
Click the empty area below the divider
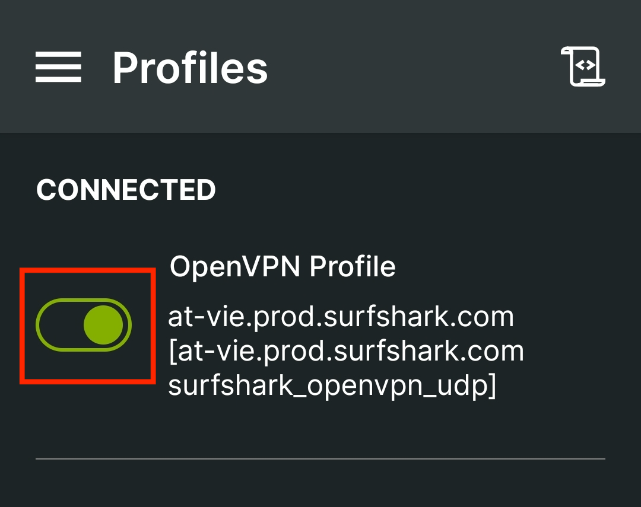(x=320, y=483)
